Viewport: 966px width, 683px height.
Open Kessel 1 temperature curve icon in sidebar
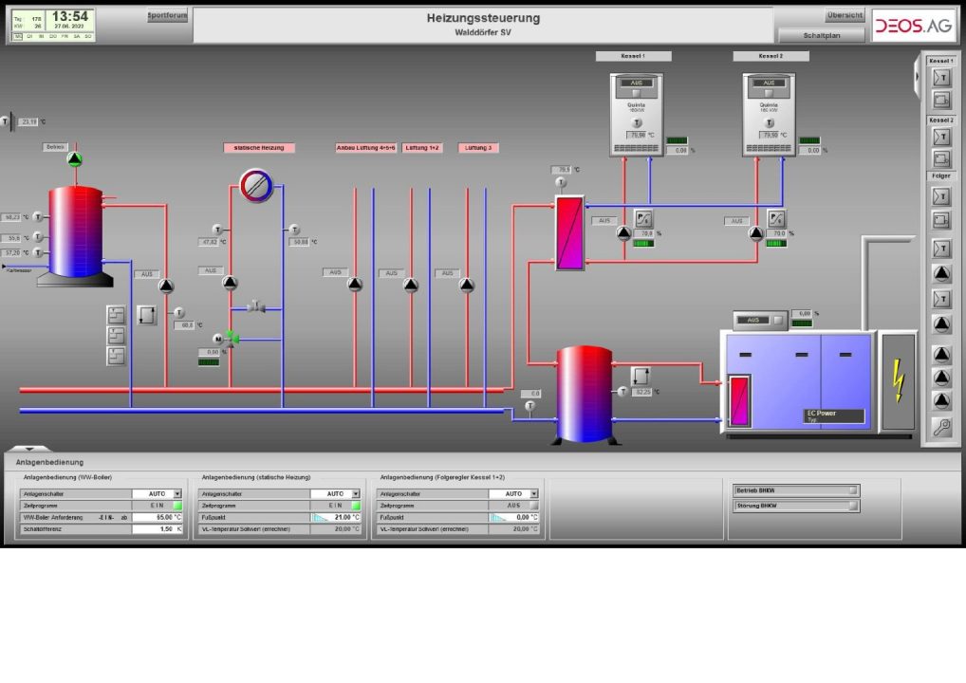pyautogui.click(x=941, y=78)
